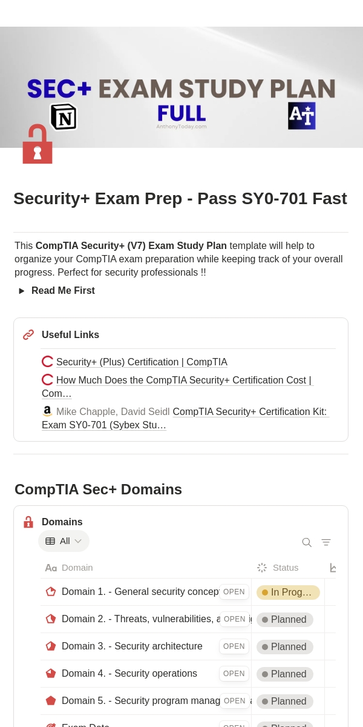The height and width of the screenshot is (727, 363).
Task: Open the filter options icon
Action: (x=326, y=542)
